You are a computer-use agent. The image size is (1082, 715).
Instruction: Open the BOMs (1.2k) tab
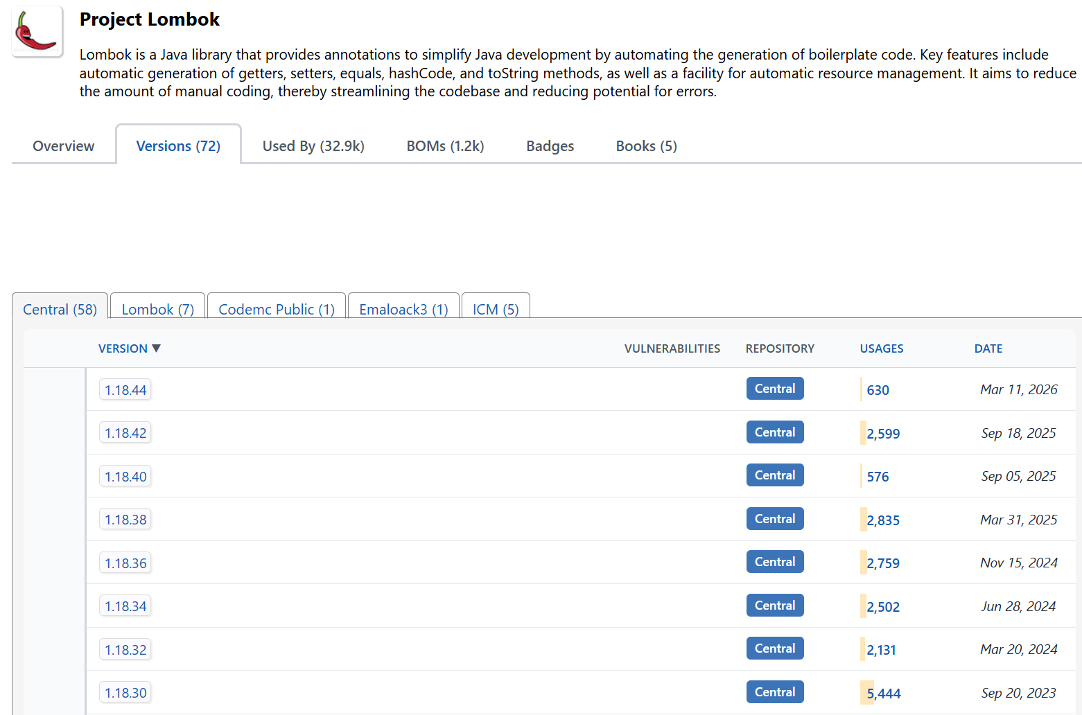tap(445, 146)
